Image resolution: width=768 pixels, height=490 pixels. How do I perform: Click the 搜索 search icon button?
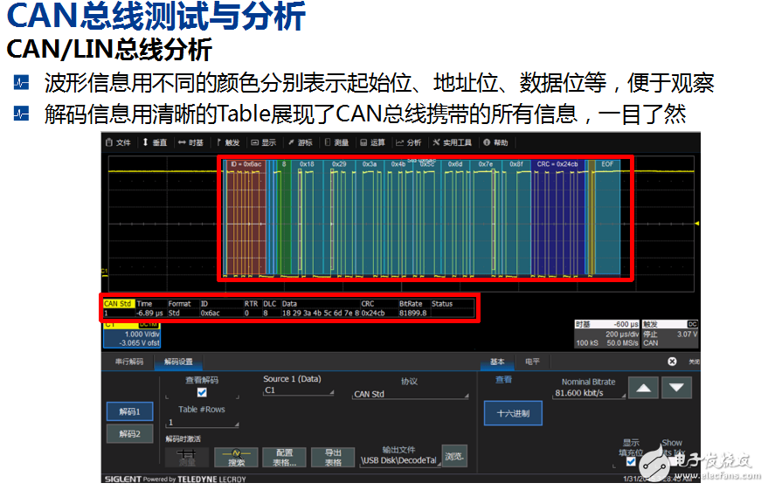[x=236, y=457]
